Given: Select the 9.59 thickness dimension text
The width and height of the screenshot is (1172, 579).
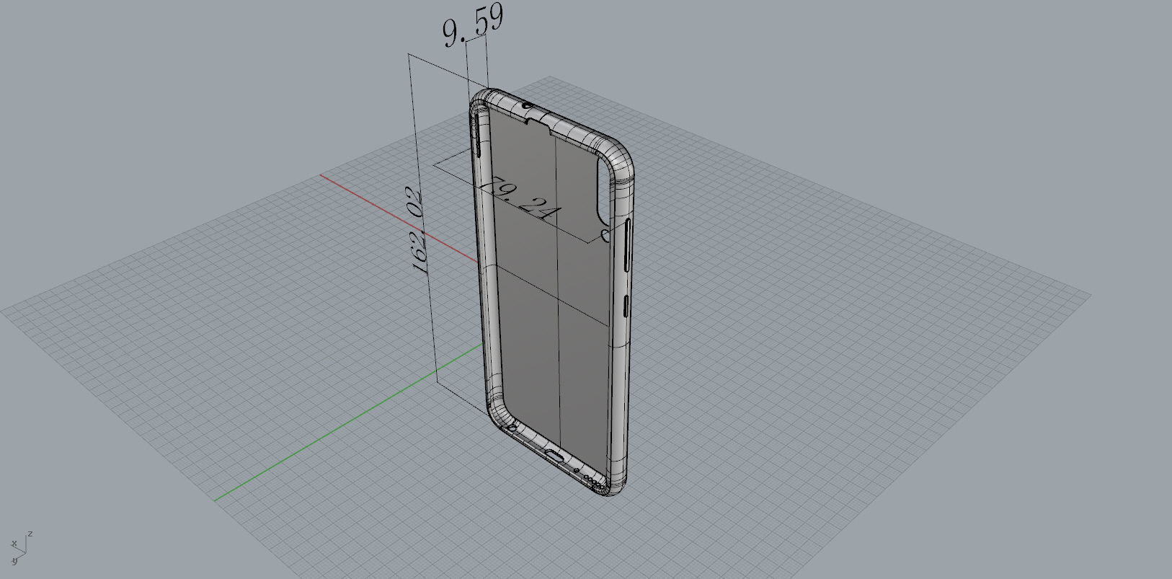Looking at the screenshot, I should (x=474, y=25).
